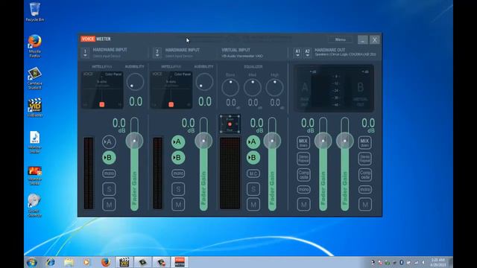Open Windows Explorer folder from taskbar
The height and width of the screenshot is (268, 477).
(x=69, y=262)
